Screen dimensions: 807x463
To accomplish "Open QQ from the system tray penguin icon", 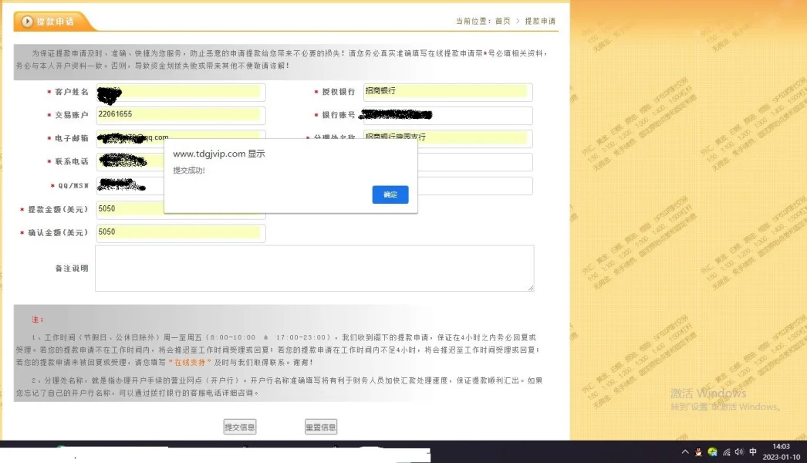I will [699, 451].
